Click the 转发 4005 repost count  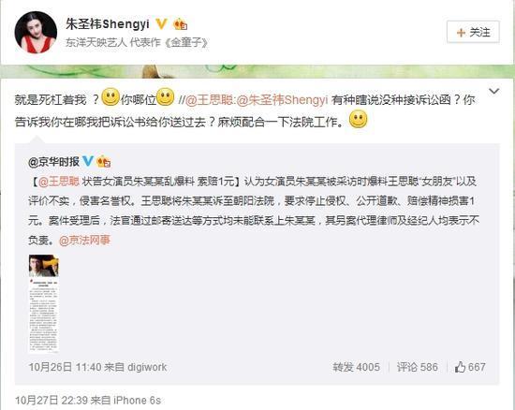pyautogui.click(x=356, y=367)
